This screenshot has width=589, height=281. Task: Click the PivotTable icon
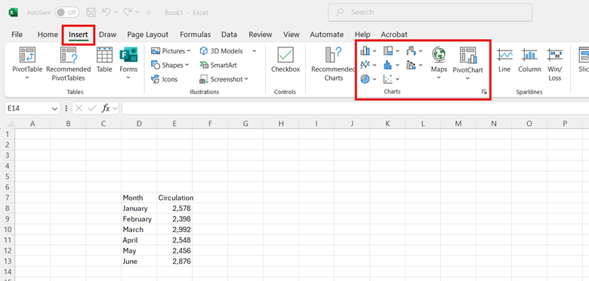tap(27, 55)
